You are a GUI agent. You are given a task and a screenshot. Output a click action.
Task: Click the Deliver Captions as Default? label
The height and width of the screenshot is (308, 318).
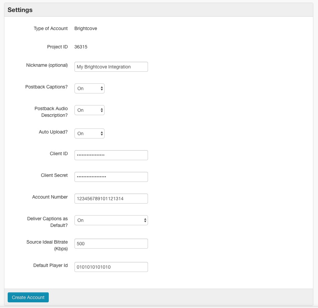point(47,222)
